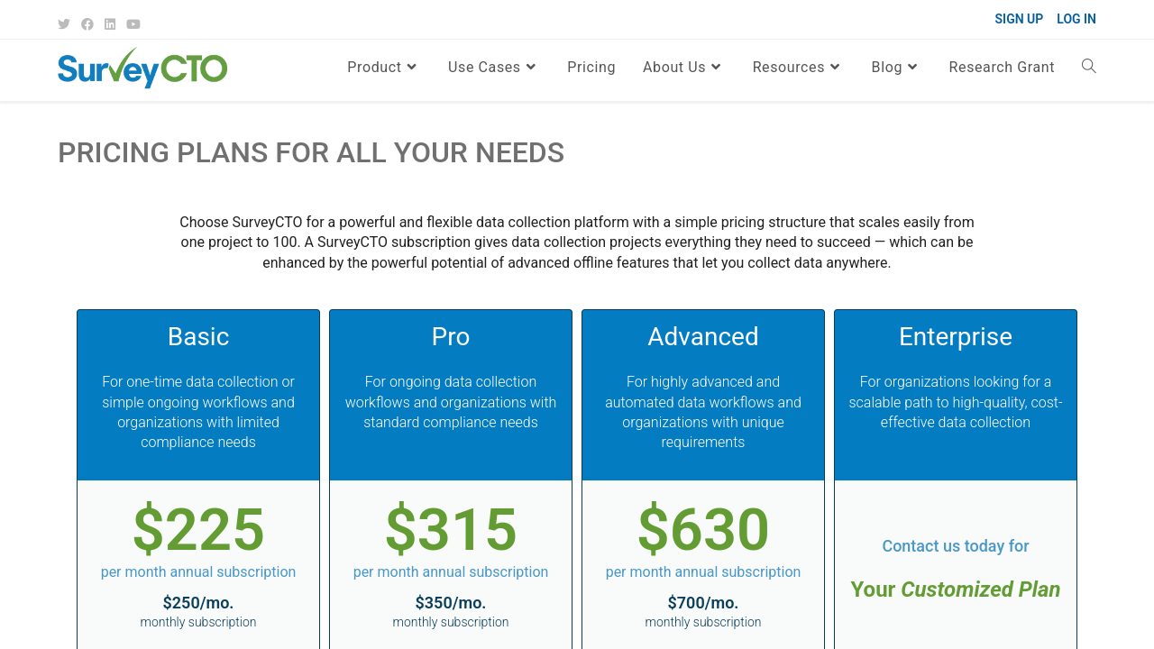
Task: Expand the Resources dropdown menu
Action: [x=797, y=68]
